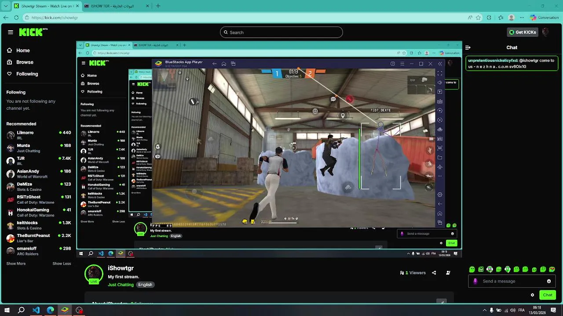
Task: Click the read aloud icon in address bar
Action: coord(470,18)
